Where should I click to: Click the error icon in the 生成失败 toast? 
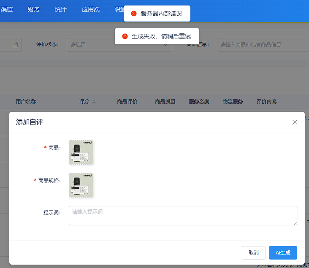[125, 36]
